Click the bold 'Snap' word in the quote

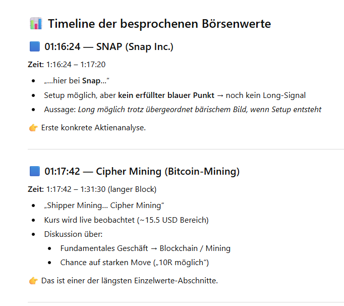pyautogui.click(x=90, y=81)
